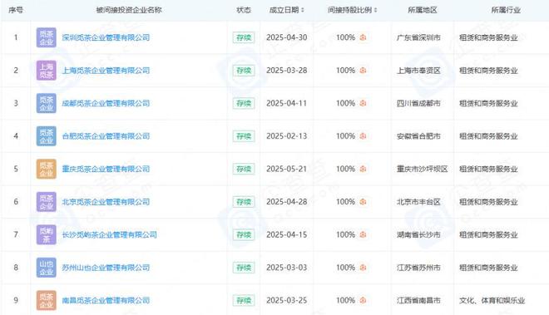Click the 成都觅茶 company logo icon
The height and width of the screenshot is (315, 549).
[47, 103]
